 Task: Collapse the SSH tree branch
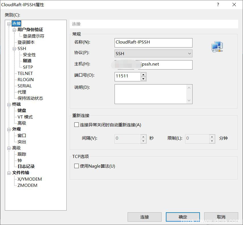[x=14, y=49]
